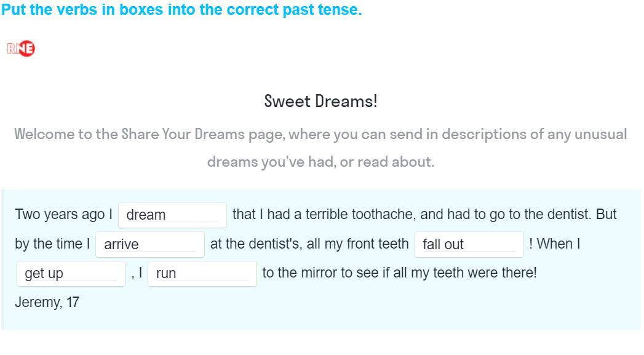Focus the 'arrive' verb input box

(150, 244)
